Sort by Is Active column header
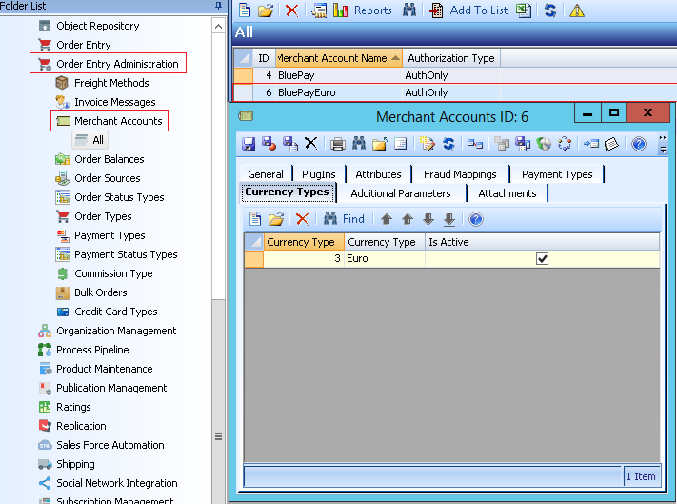The image size is (677, 504). click(543, 242)
